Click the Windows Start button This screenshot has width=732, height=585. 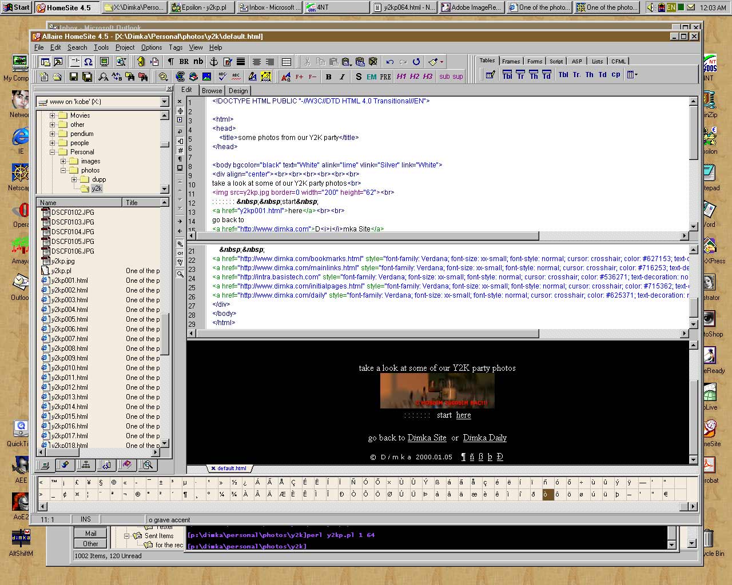point(17,7)
